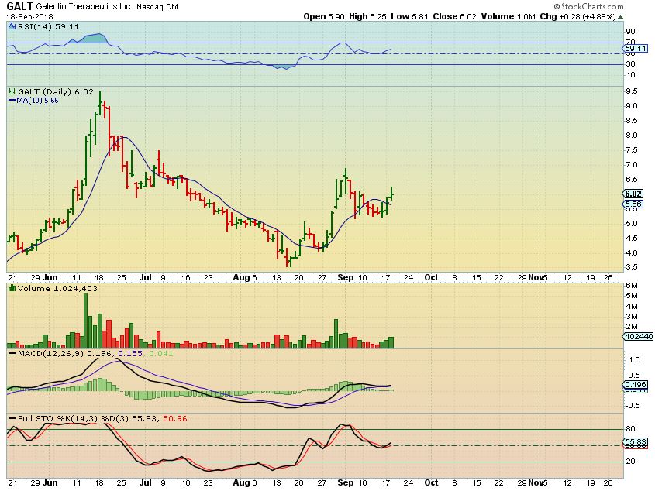Click the Close 6.02 value in the header
The image size is (655, 491).
pos(454,17)
